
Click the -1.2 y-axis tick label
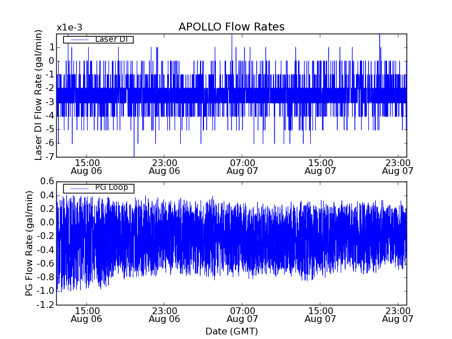click(x=45, y=305)
